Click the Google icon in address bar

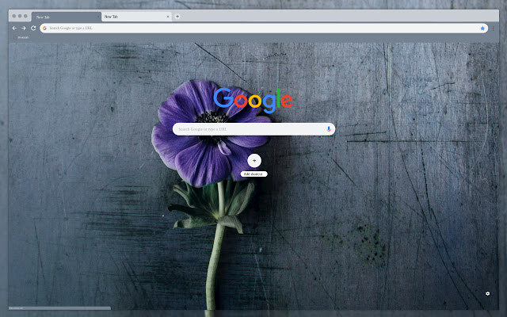coord(44,29)
